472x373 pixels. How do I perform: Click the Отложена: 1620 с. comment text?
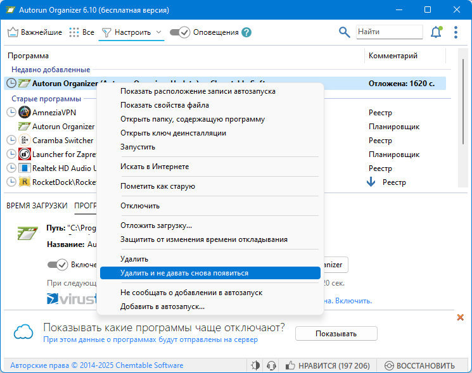[x=402, y=84]
